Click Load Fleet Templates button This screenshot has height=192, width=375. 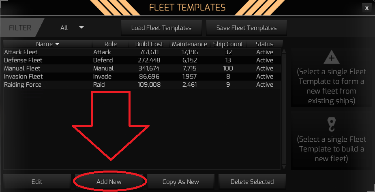(161, 28)
